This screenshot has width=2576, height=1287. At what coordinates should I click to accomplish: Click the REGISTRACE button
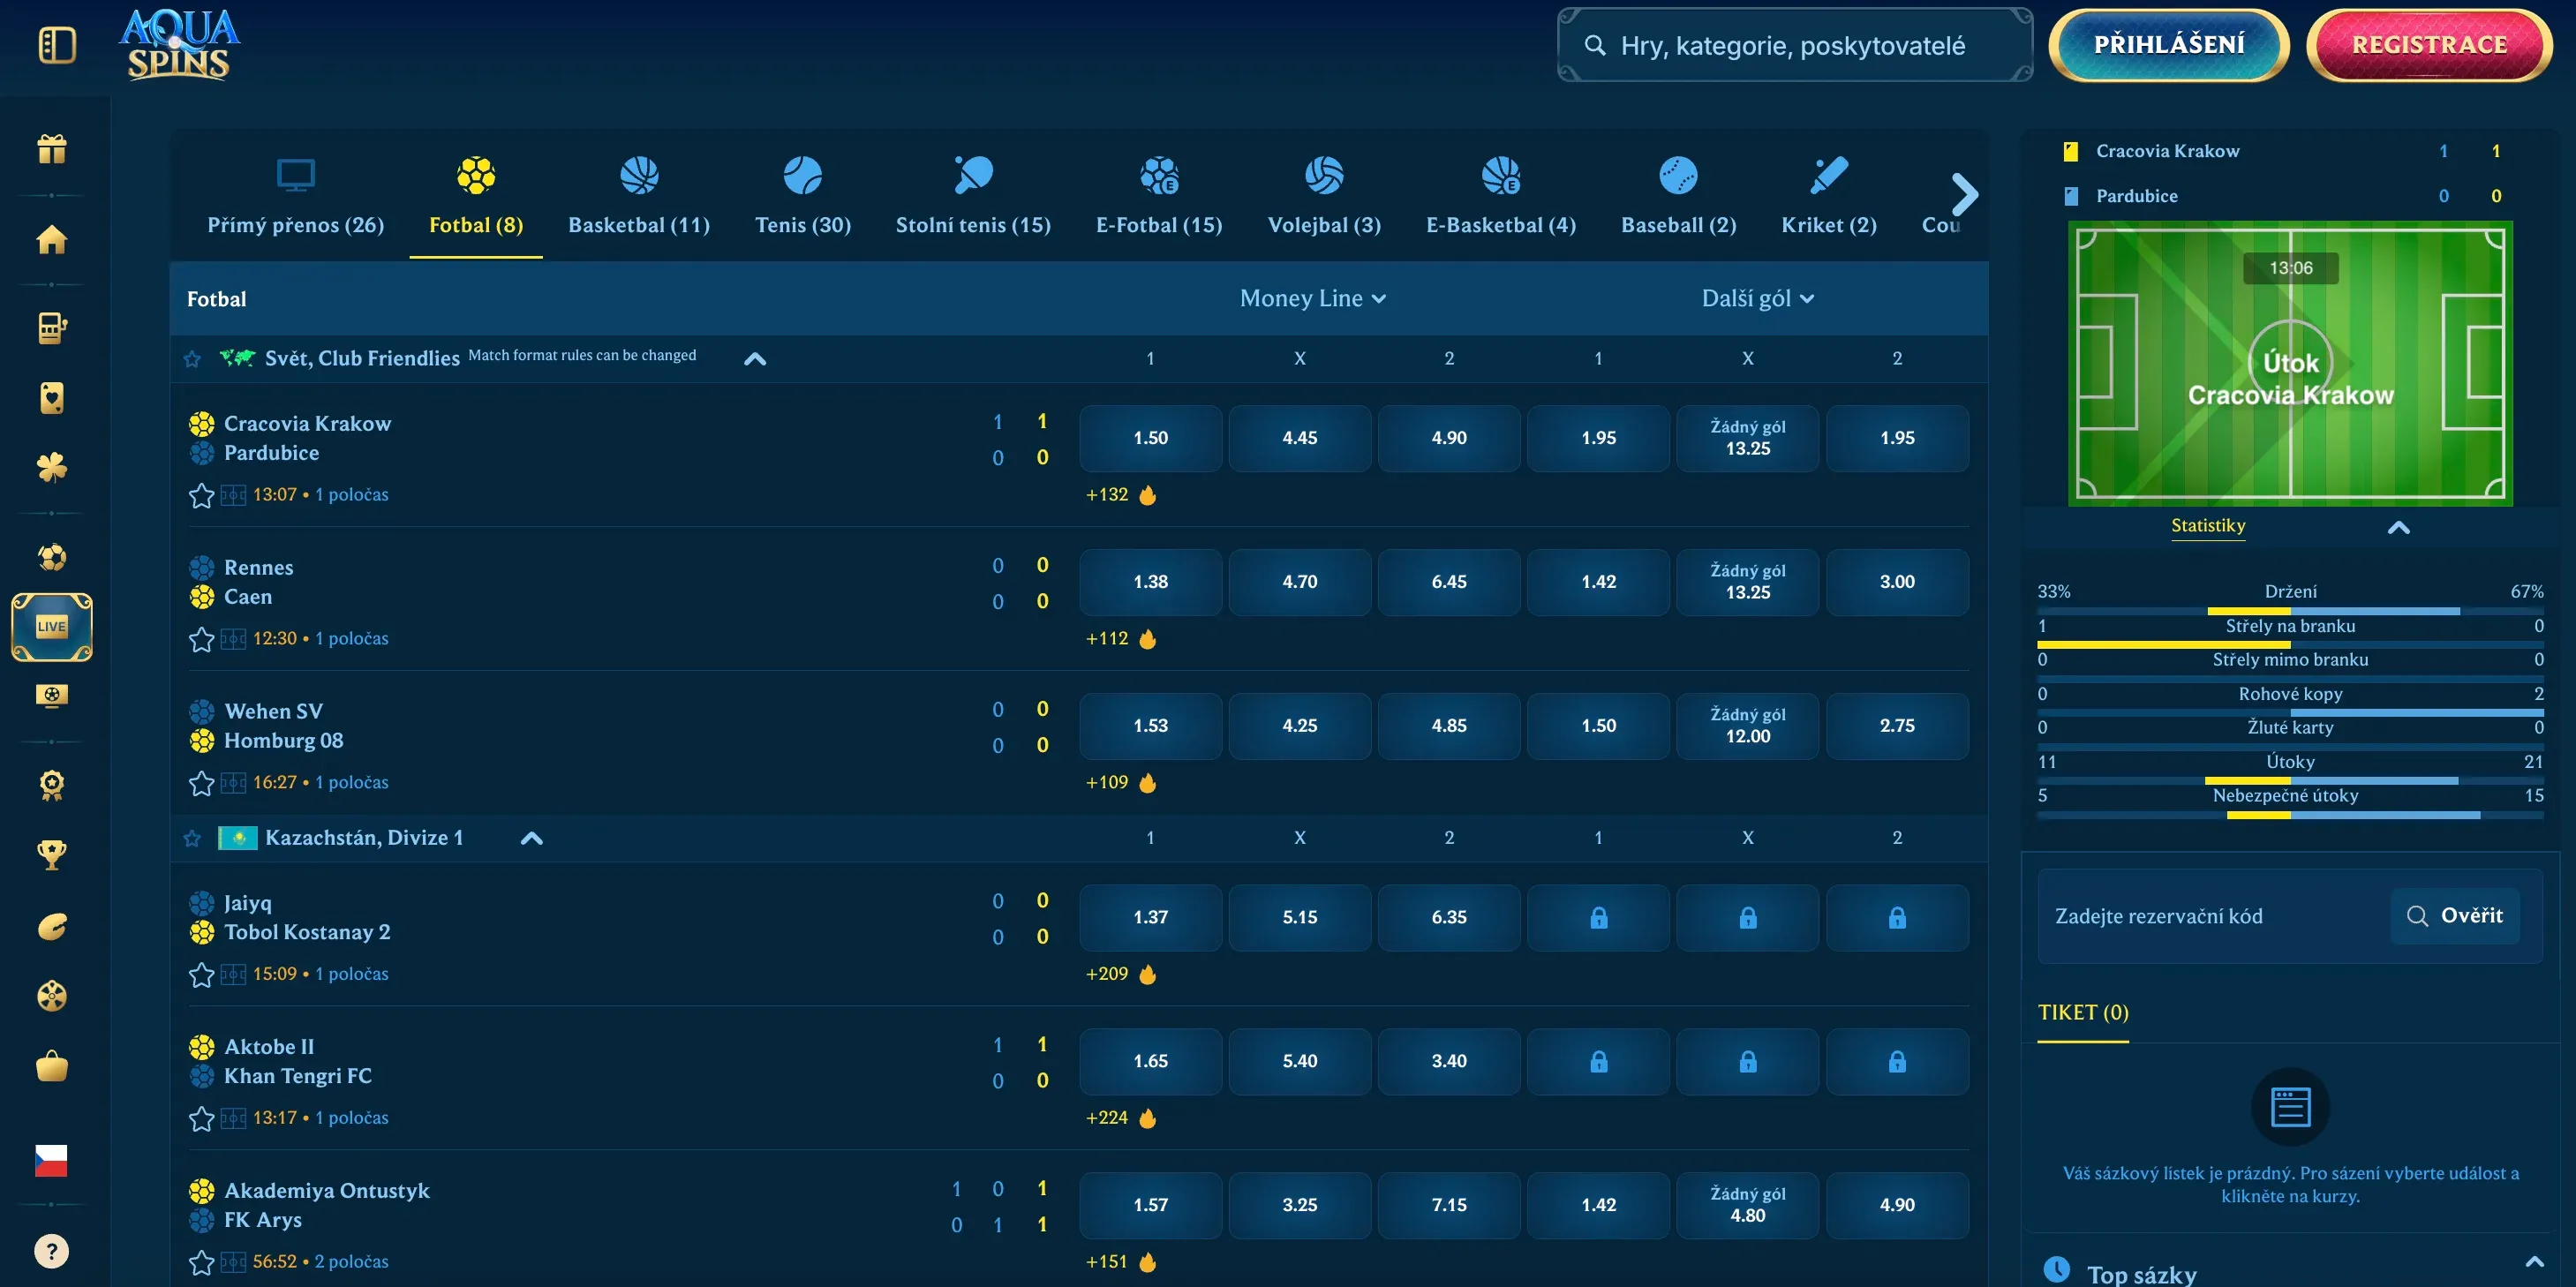2429,45
